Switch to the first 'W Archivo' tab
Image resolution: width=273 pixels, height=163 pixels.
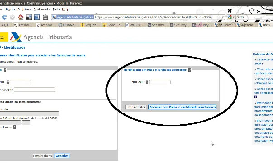click(x=24, y=25)
